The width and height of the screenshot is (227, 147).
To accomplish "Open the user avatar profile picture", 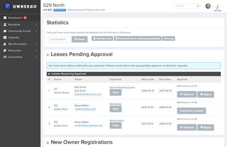I will [208, 6].
